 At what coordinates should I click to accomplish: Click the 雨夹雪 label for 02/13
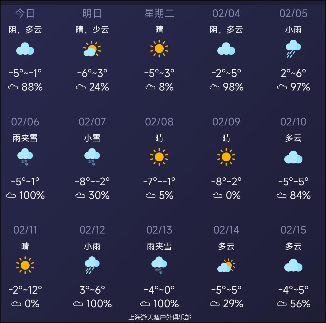(x=159, y=246)
